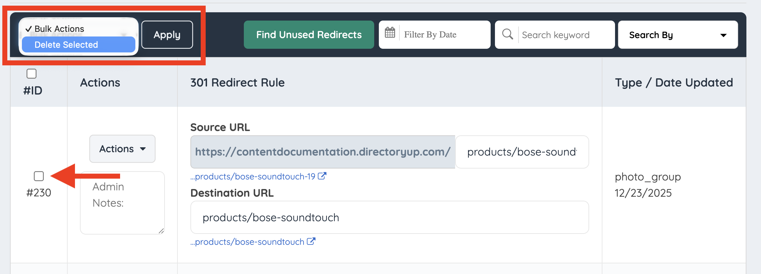The image size is (761, 274).
Task: Click Find Unused Redirects button
Action: click(309, 35)
